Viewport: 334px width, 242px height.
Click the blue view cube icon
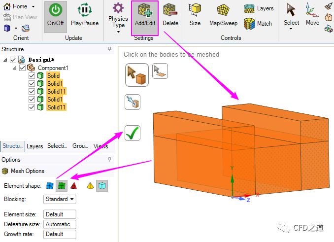pyautogui.click(x=7, y=28)
